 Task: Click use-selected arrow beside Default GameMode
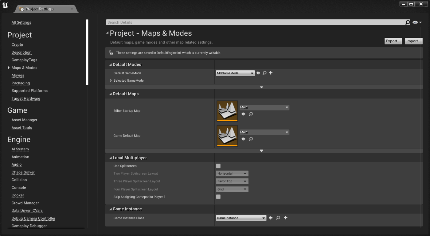click(258, 73)
